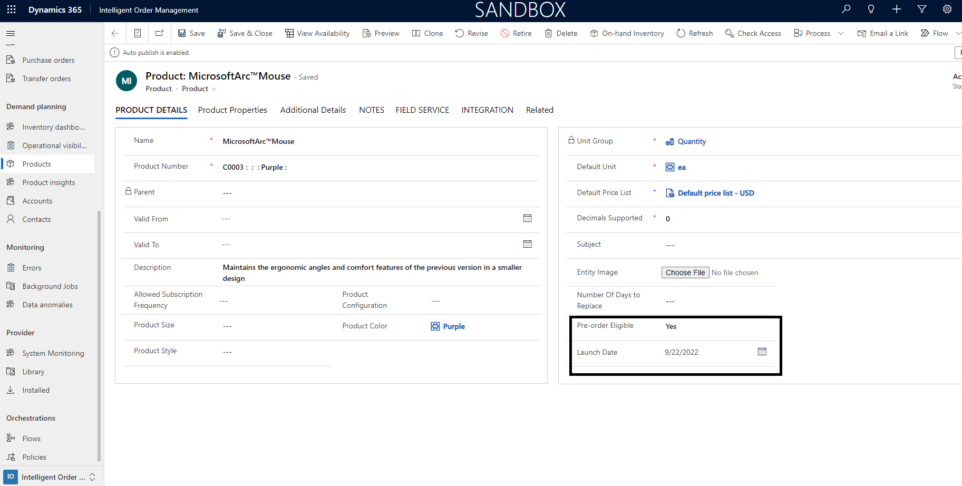Delete the product record
Screen dimensions: 962x486
pos(561,33)
